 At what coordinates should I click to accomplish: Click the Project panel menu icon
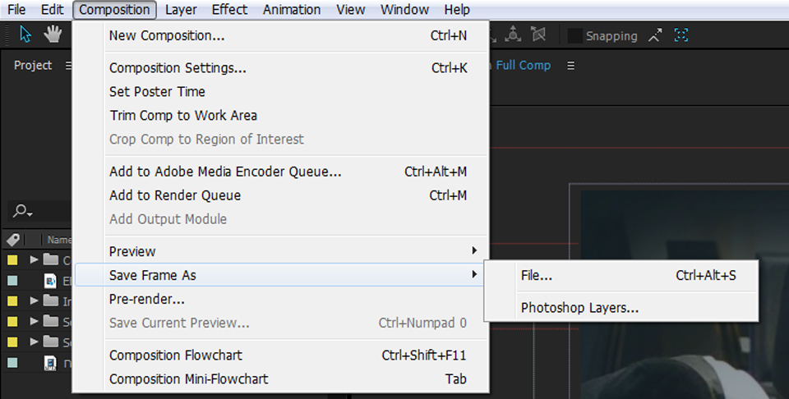click(69, 66)
